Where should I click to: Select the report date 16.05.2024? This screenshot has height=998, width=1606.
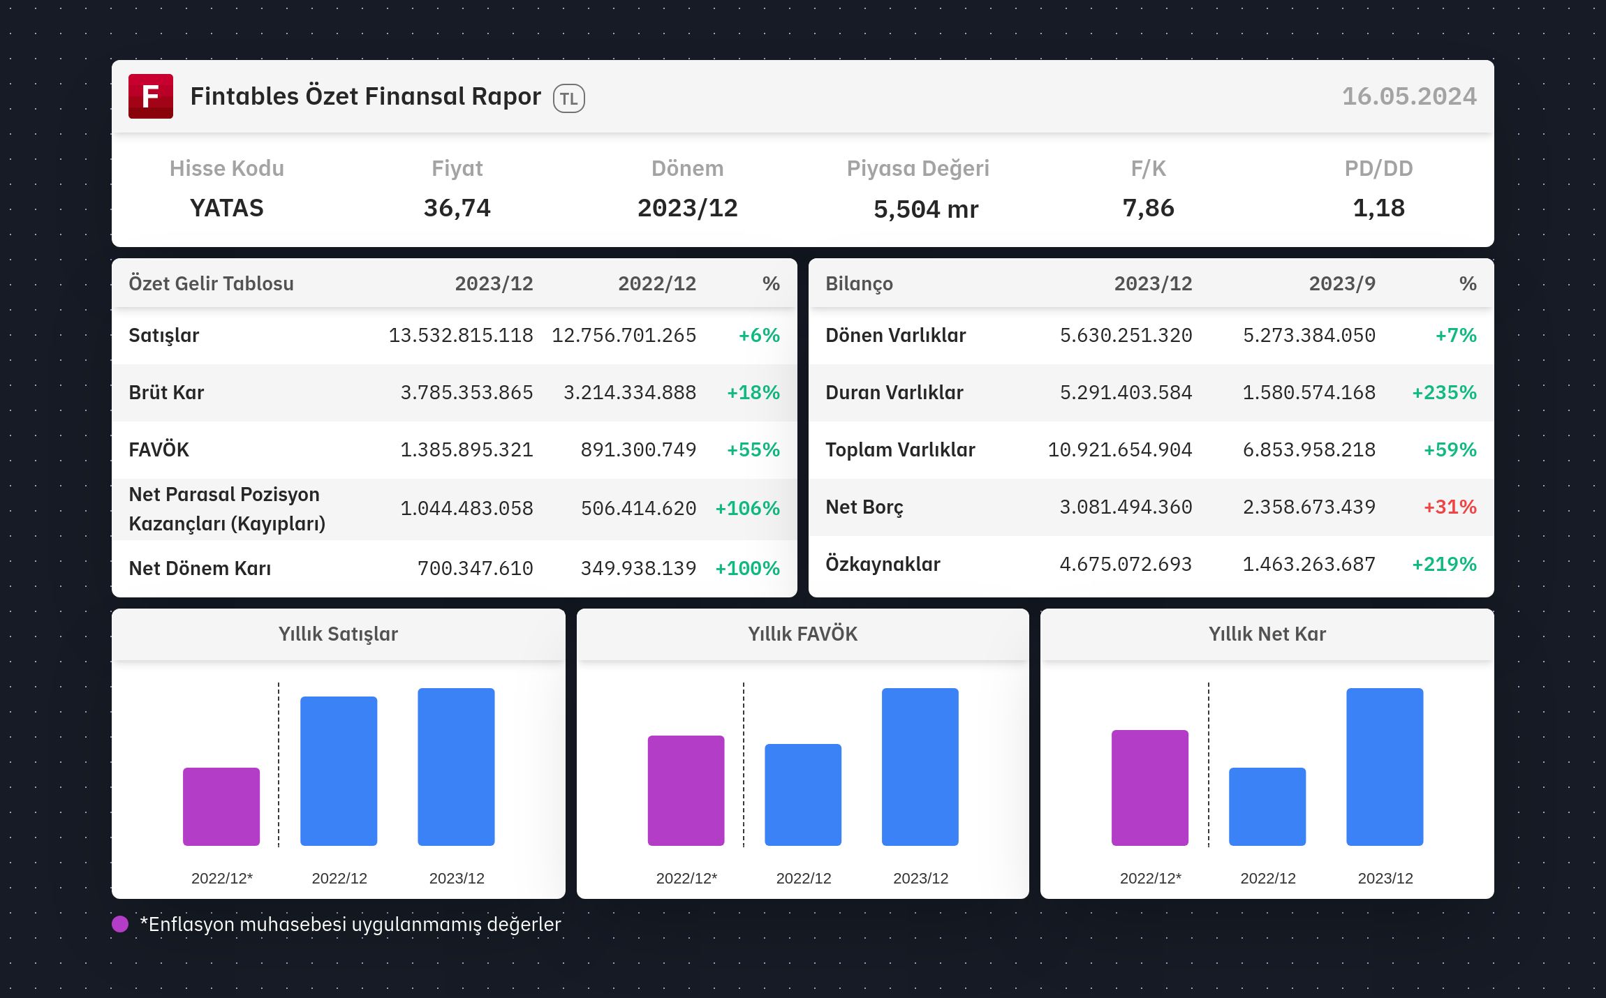click(x=1409, y=96)
